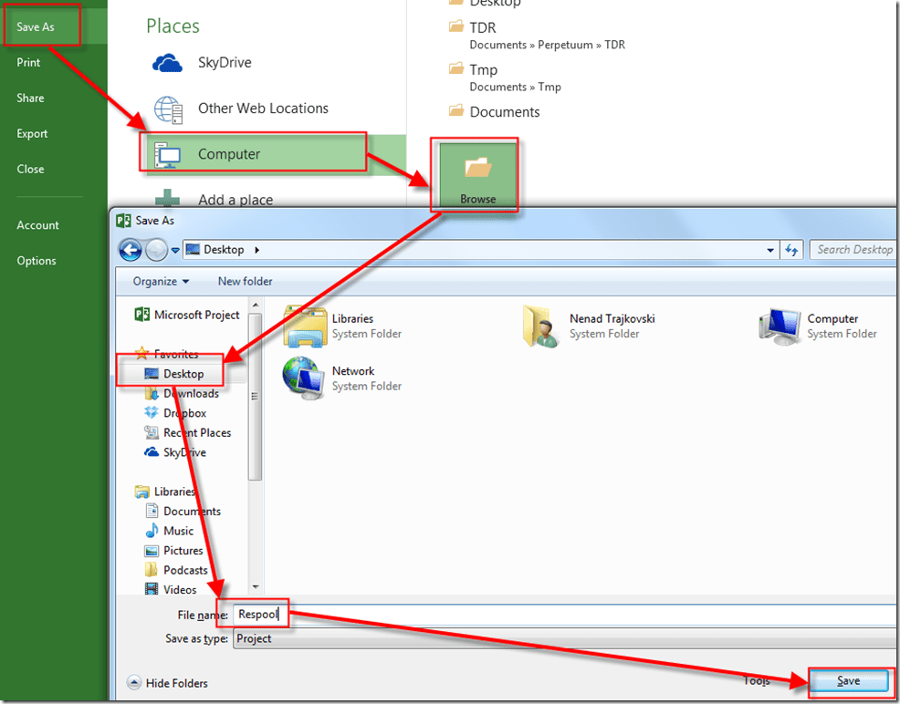Screen dimensions: 900x704
Task: Open Nenad Trajkovski user folder
Action: point(542,326)
